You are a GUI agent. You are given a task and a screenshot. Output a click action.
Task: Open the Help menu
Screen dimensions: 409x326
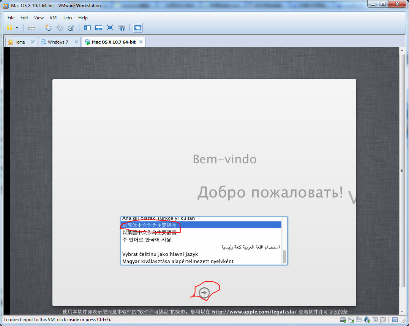click(x=83, y=18)
